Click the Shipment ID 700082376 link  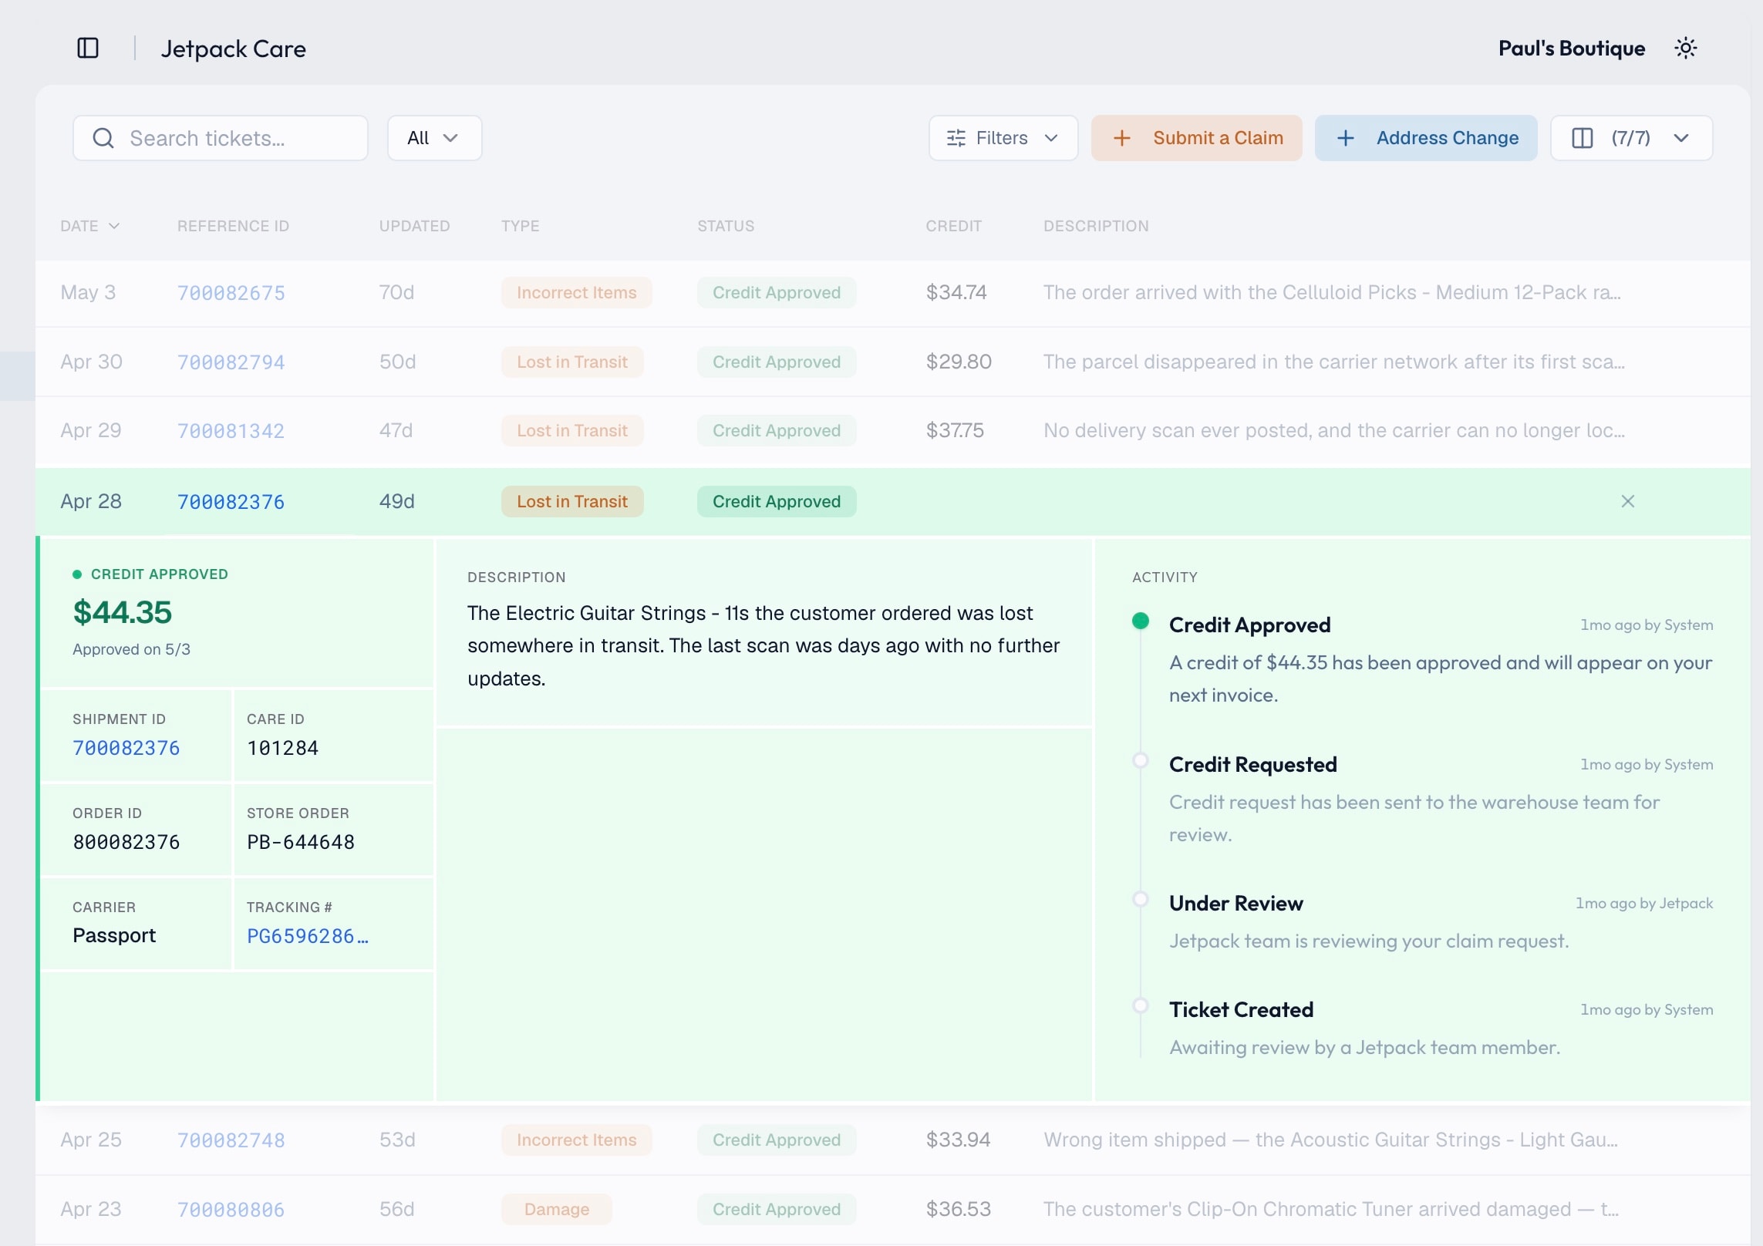click(x=126, y=748)
